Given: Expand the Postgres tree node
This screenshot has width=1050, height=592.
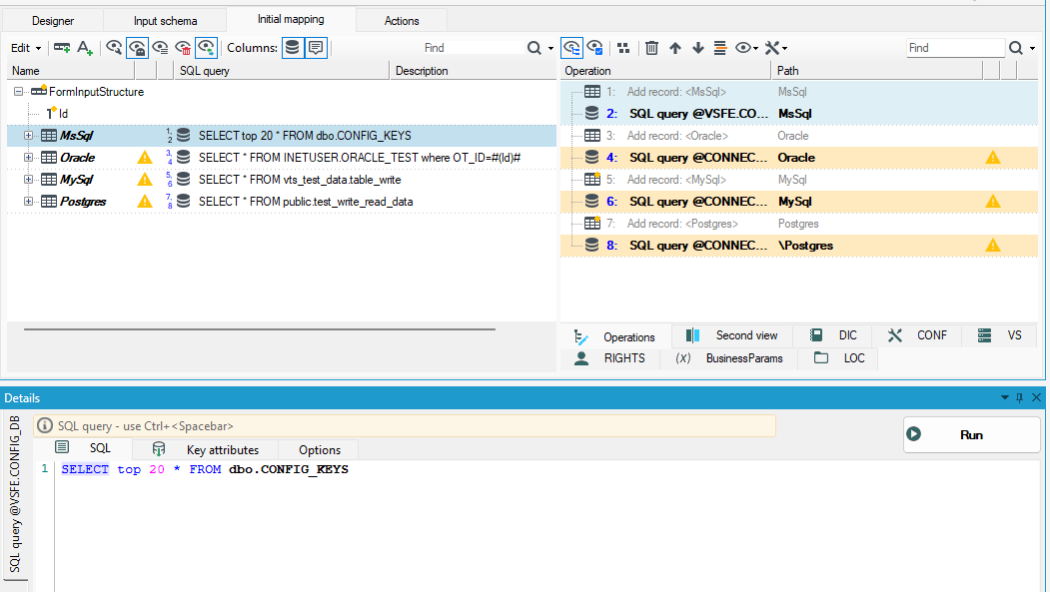Looking at the screenshot, I should tap(28, 202).
